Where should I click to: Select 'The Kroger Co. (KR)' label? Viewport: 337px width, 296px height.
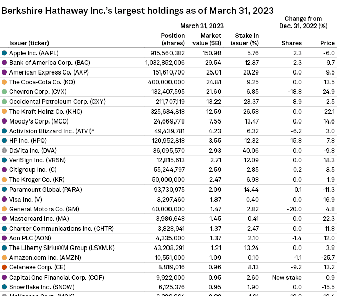[x=37, y=179]
